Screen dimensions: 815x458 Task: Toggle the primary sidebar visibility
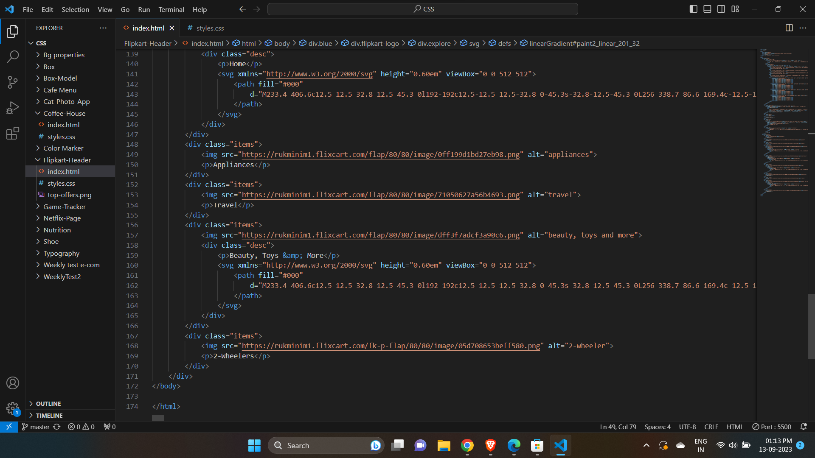point(693,8)
